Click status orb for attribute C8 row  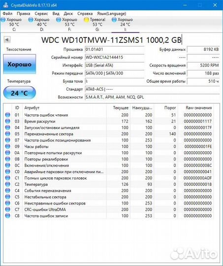(8, 216)
